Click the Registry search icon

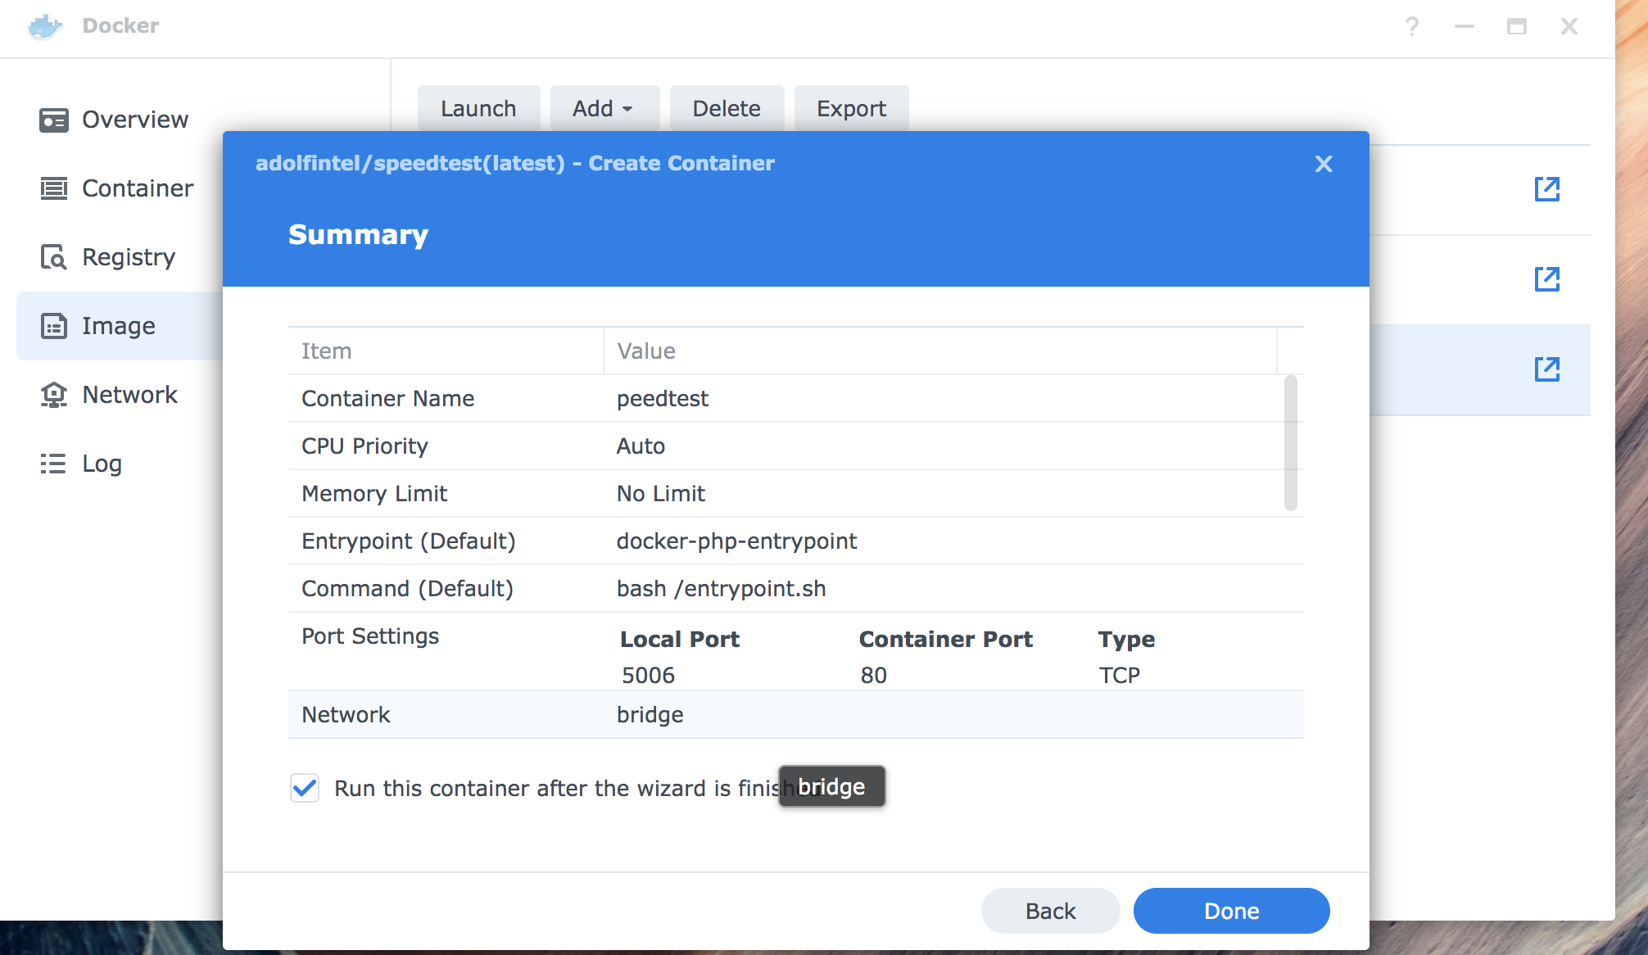[x=54, y=258]
